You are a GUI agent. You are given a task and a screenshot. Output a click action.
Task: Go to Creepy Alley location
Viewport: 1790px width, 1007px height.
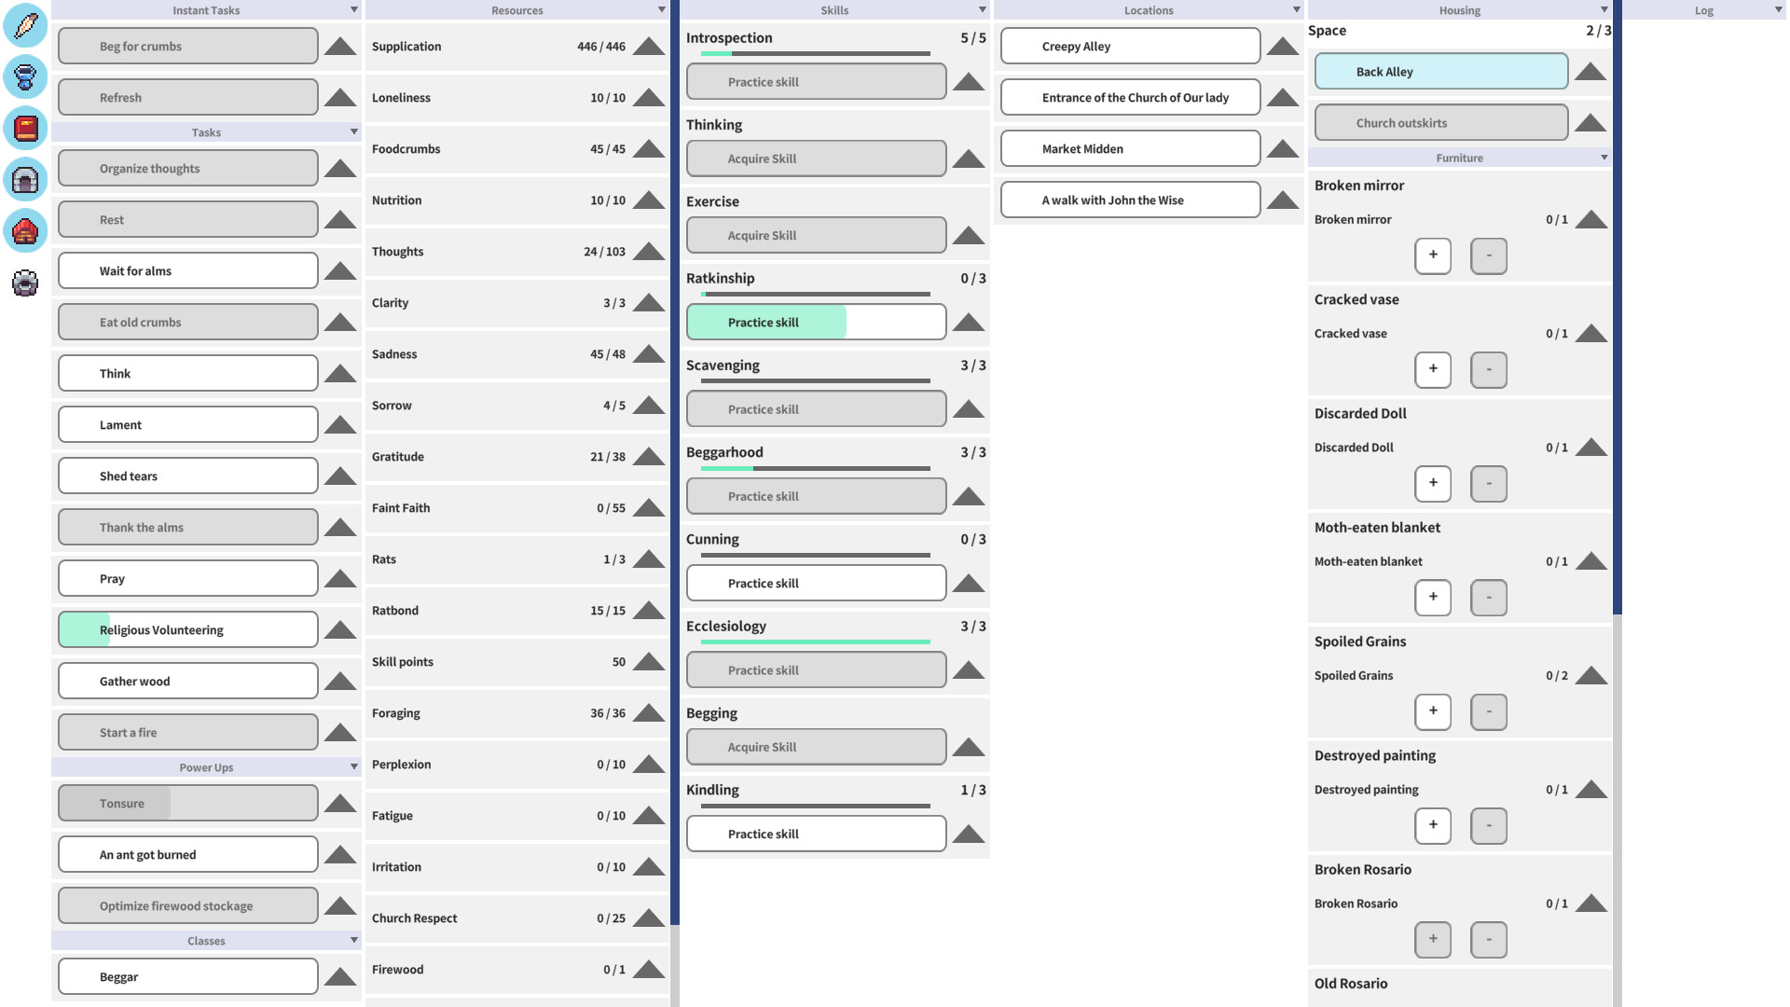(x=1131, y=46)
